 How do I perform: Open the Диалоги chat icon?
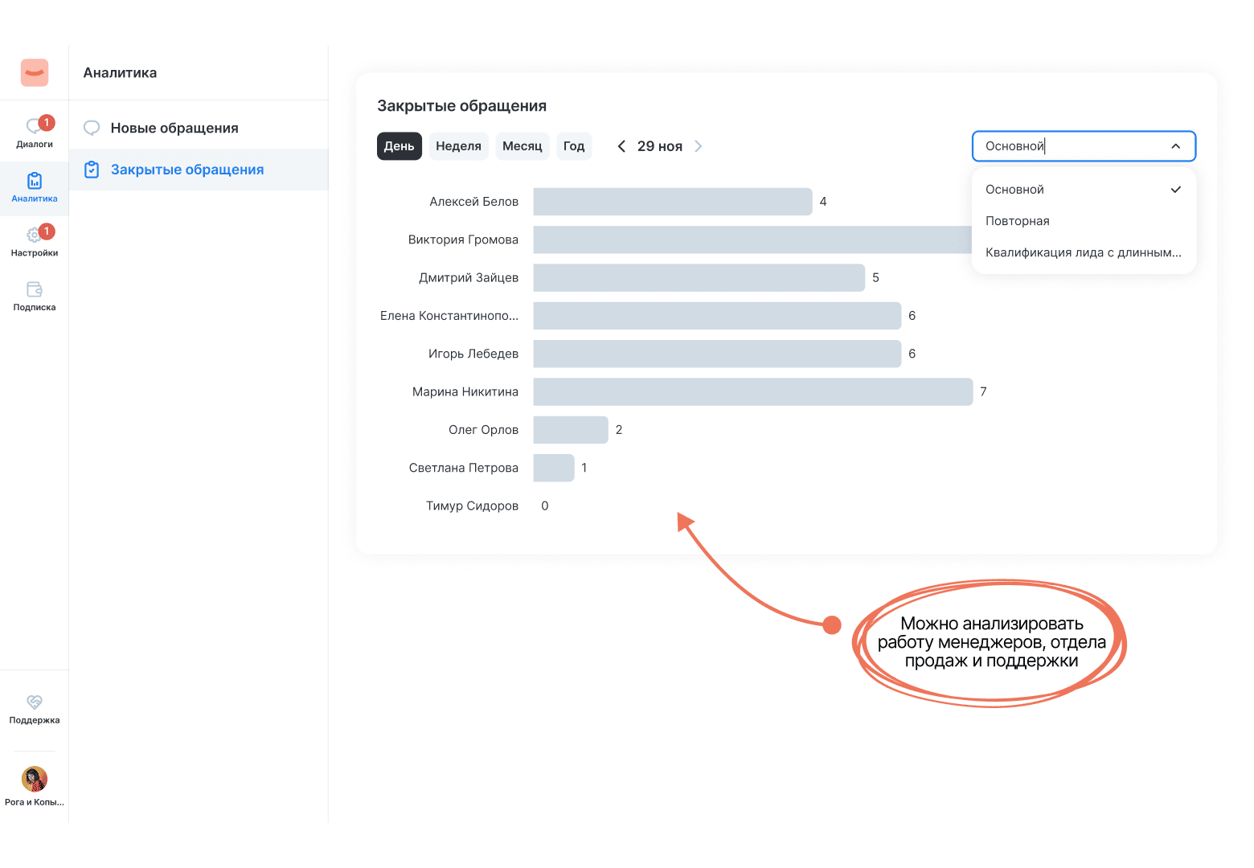click(35, 127)
